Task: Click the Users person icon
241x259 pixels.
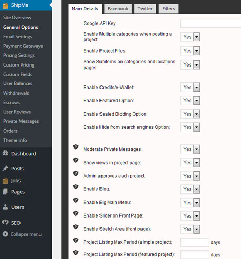Action: (x=5, y=207)
